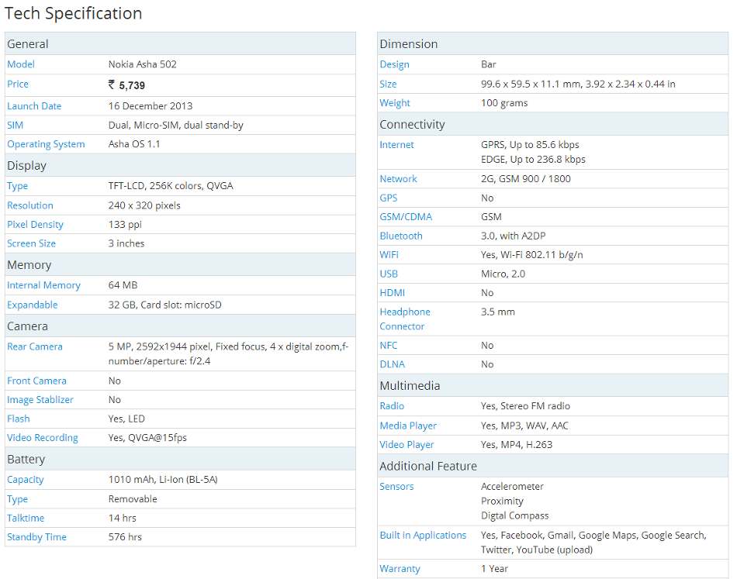Select the Video Player label link
Screen dimensions: 737x579
click(407, 445)
